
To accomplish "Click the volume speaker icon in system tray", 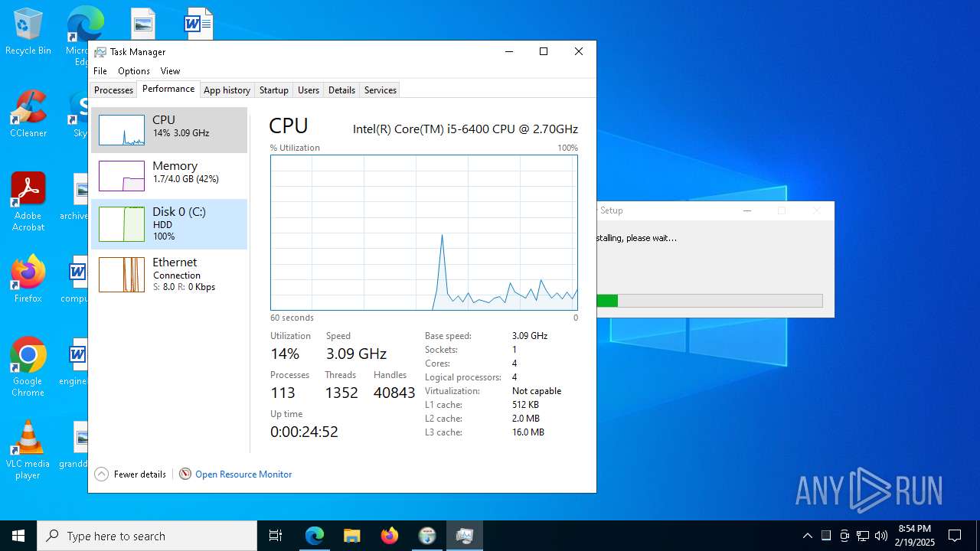I will click(x=881, y=536).
